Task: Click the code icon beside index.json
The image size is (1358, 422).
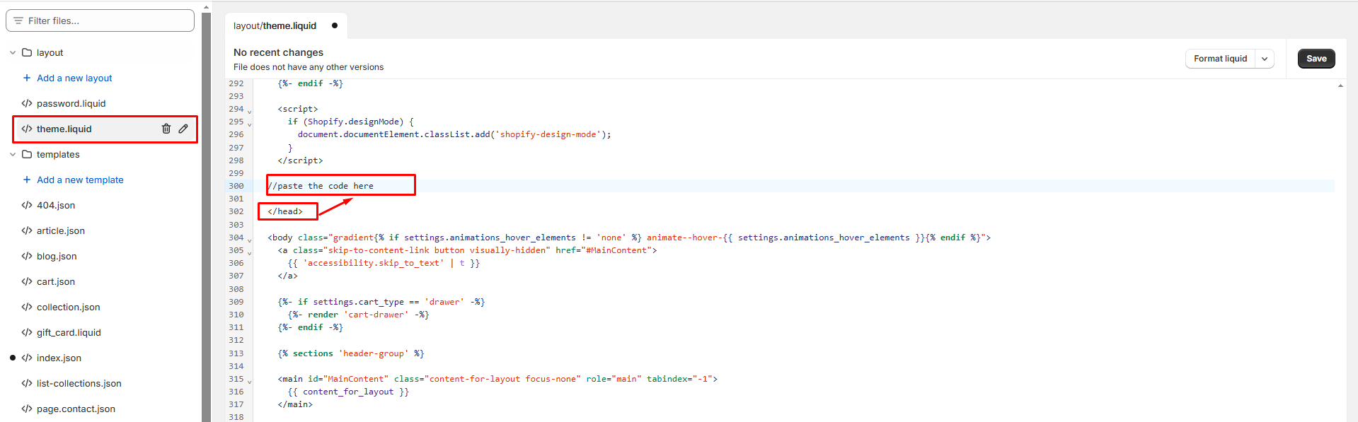Action: pyautogui.click(x=27, y=358)
